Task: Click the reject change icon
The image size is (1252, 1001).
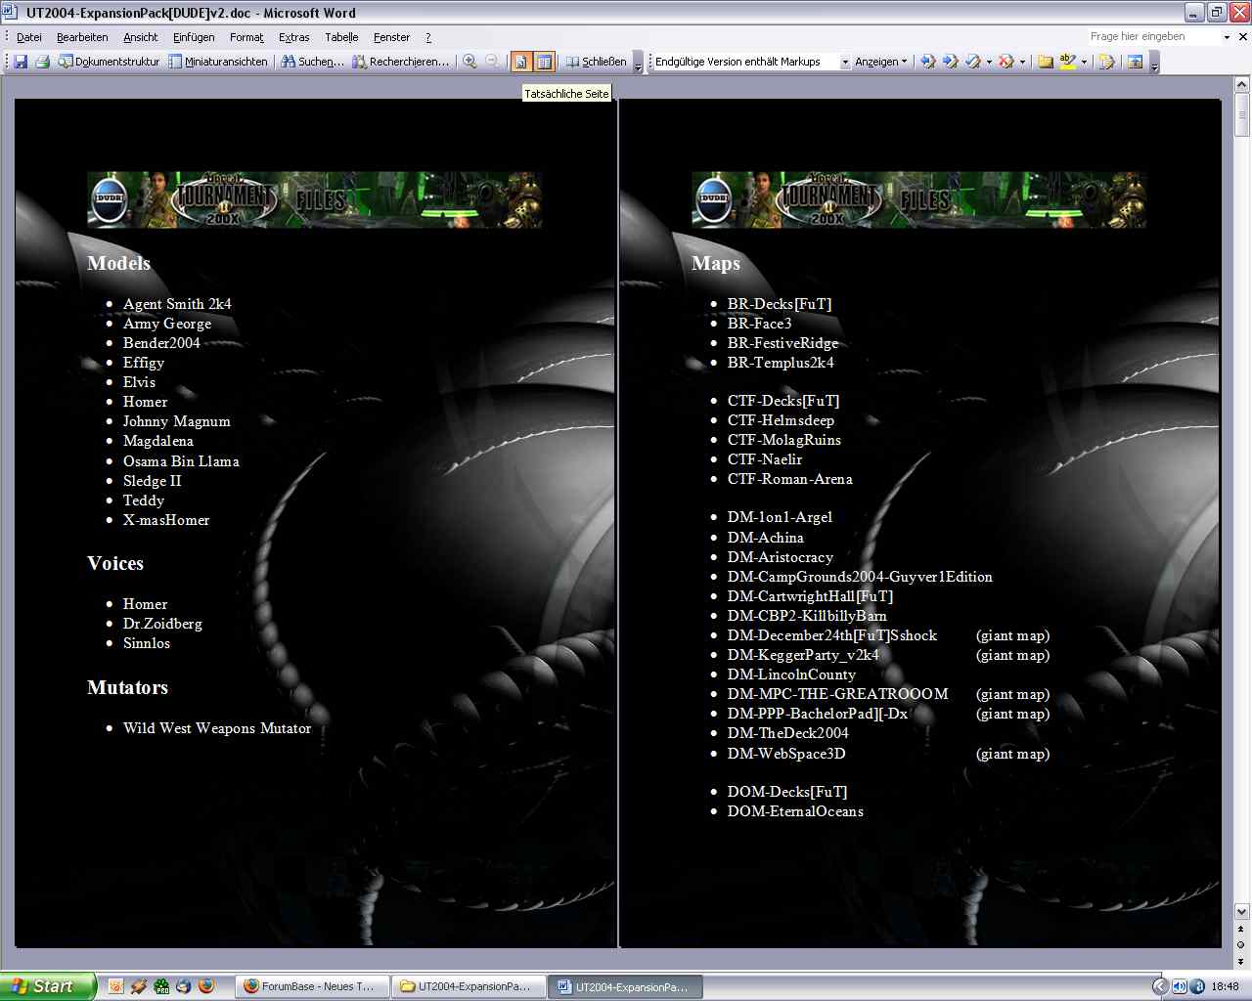Action: click(1006, 62)
